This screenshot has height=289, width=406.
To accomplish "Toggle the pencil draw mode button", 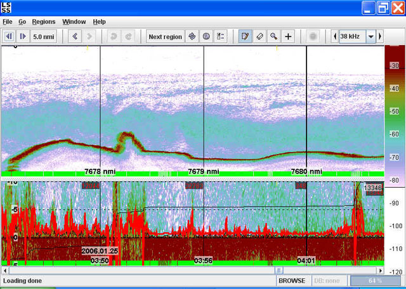I will (245, 37).
